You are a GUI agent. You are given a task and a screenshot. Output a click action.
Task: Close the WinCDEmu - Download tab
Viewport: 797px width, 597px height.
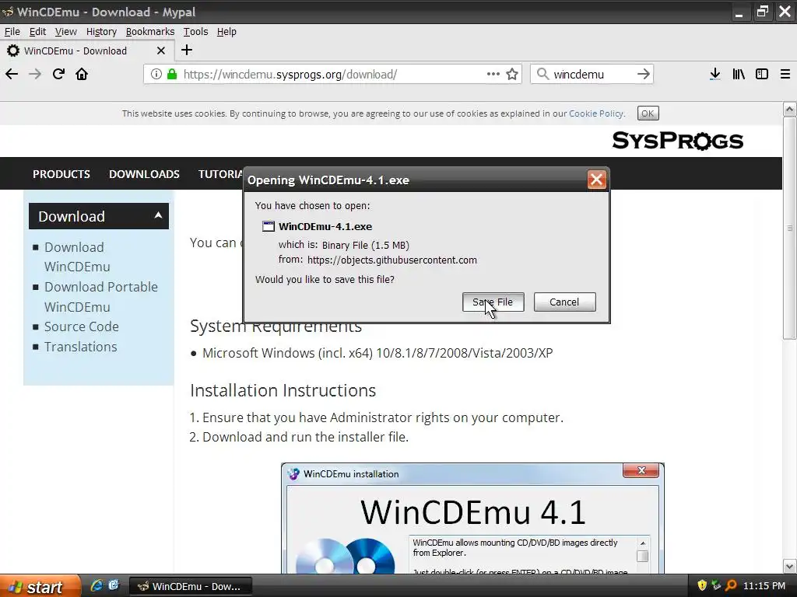tap(160, 51)
